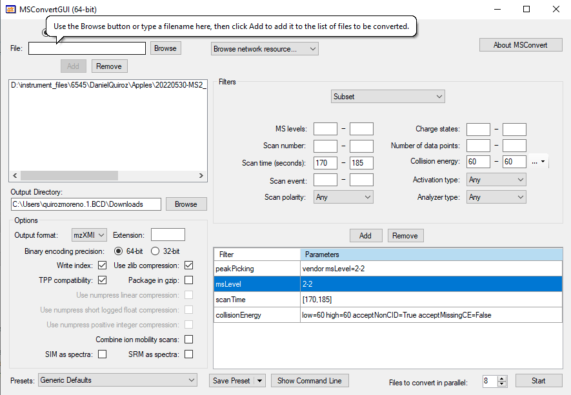Viewport: 571px width, 395px height.
Task: Open Presets Generic Defaults dropdown
Action: (117, 380)
